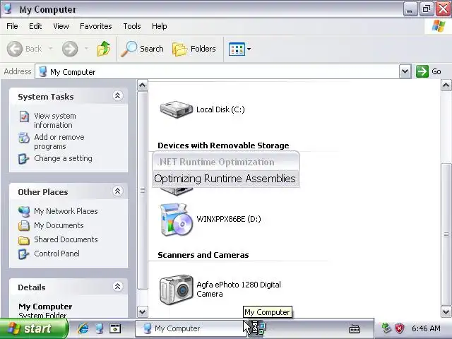Open Shared Documents link

(x=66, y=239)
